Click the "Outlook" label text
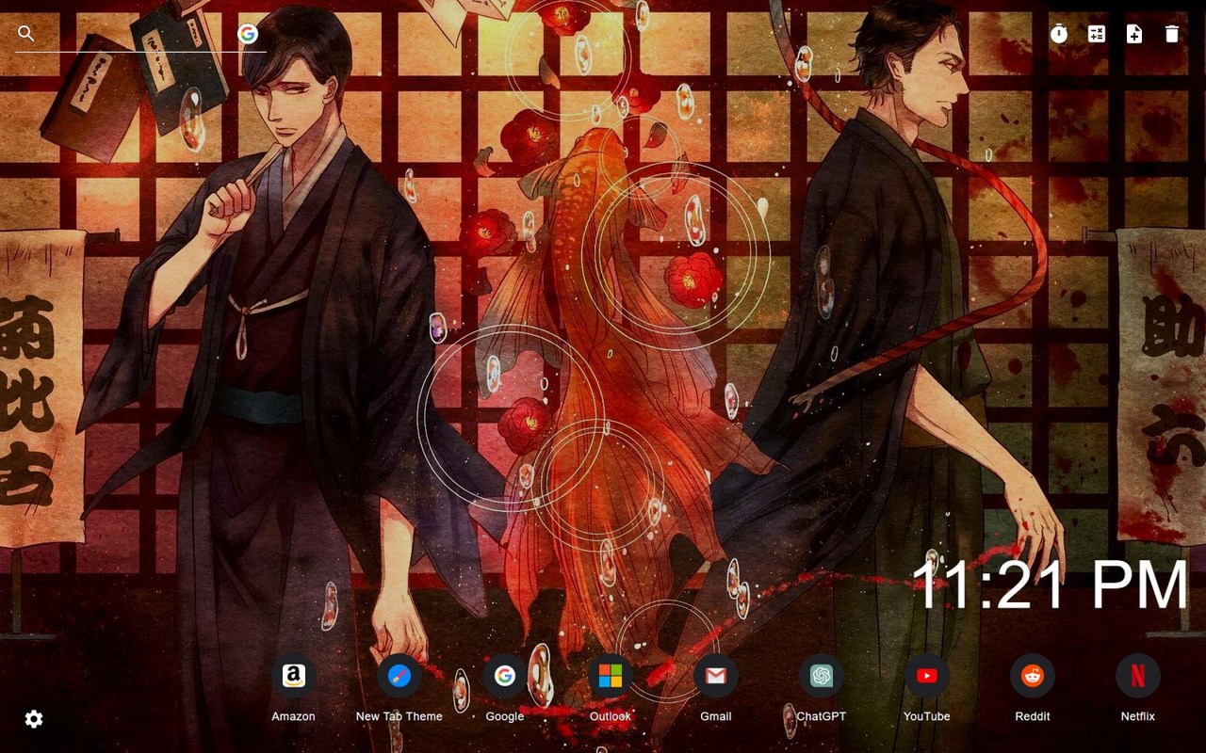 pyautogui.click(x=611, y=716)
